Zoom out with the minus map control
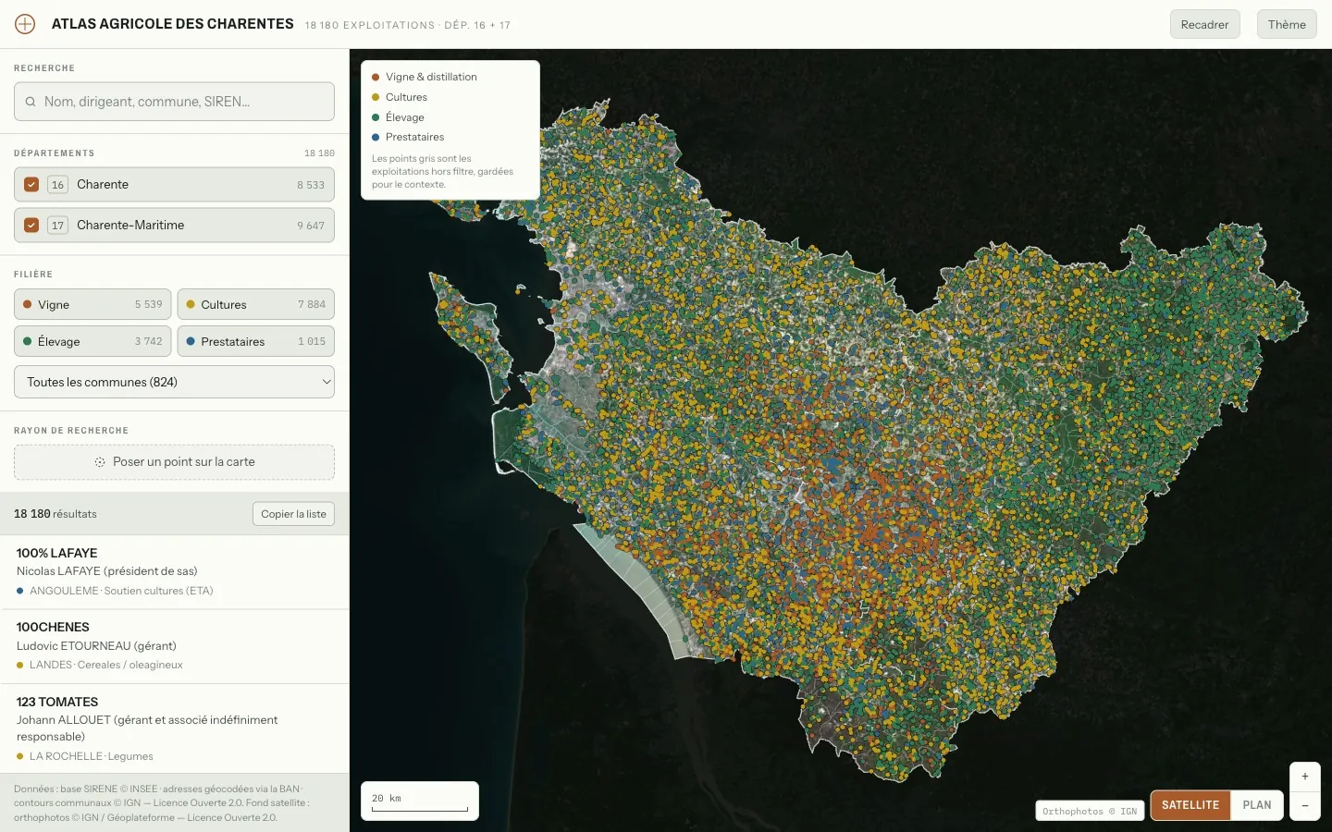 (1304, 805)
